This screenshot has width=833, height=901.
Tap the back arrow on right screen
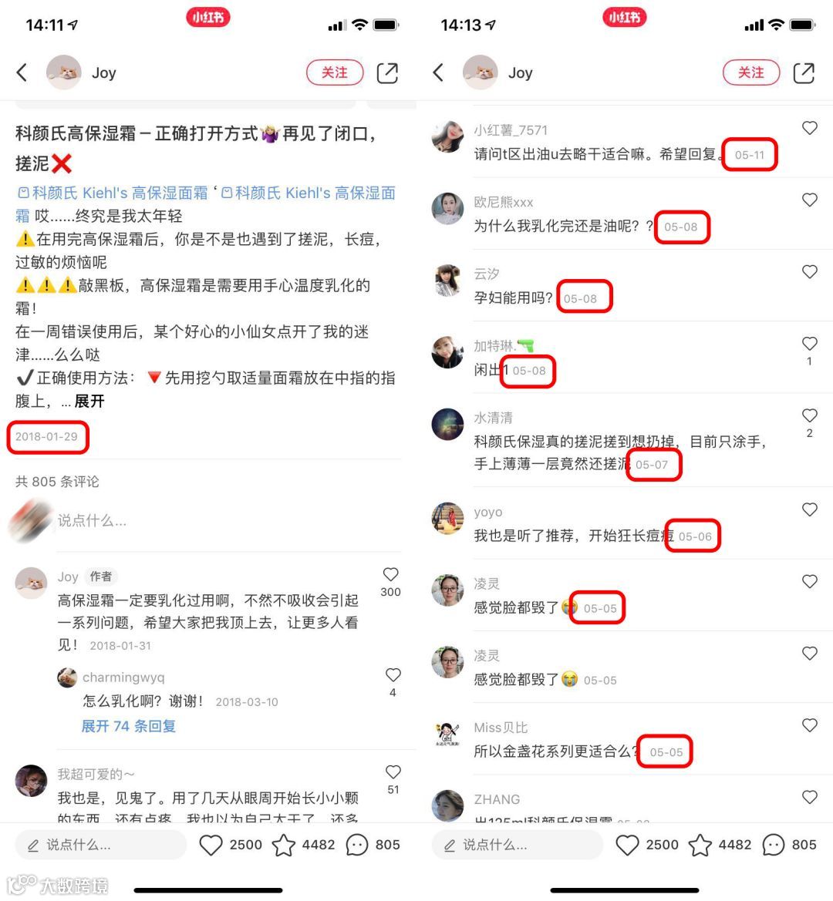439,72
